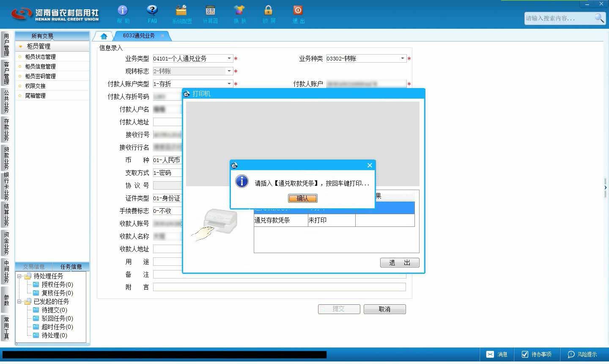609x364 pixels.
Task: Click the search magnifier icon
Action: pyautogui.click(x=599, y=18)
